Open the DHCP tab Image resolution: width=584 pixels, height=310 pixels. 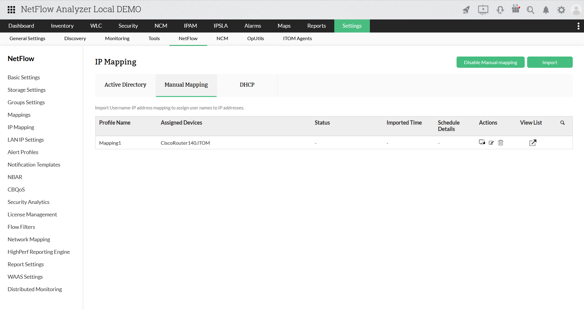(247, 85)
